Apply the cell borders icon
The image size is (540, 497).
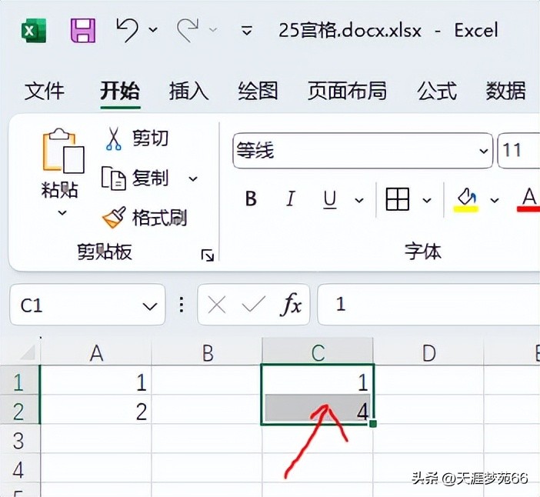pyautogui.click(x=398, y=199)
